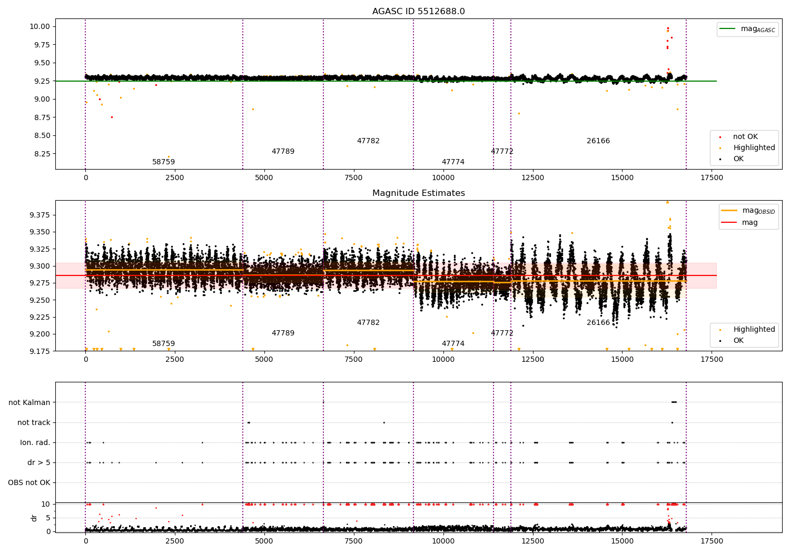Click the 'Ion. rad.' axis label

point(35,442)
